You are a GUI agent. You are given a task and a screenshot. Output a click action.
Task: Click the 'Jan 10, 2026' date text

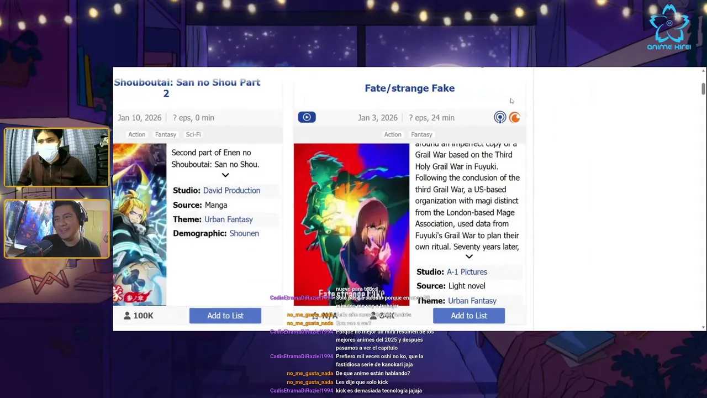[x=140, y=118]
